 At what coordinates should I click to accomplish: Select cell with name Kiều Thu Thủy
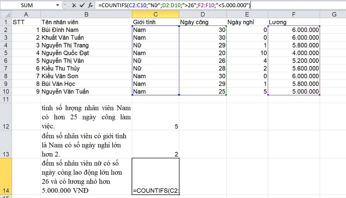pyautogui.click(x=86, y=68)
